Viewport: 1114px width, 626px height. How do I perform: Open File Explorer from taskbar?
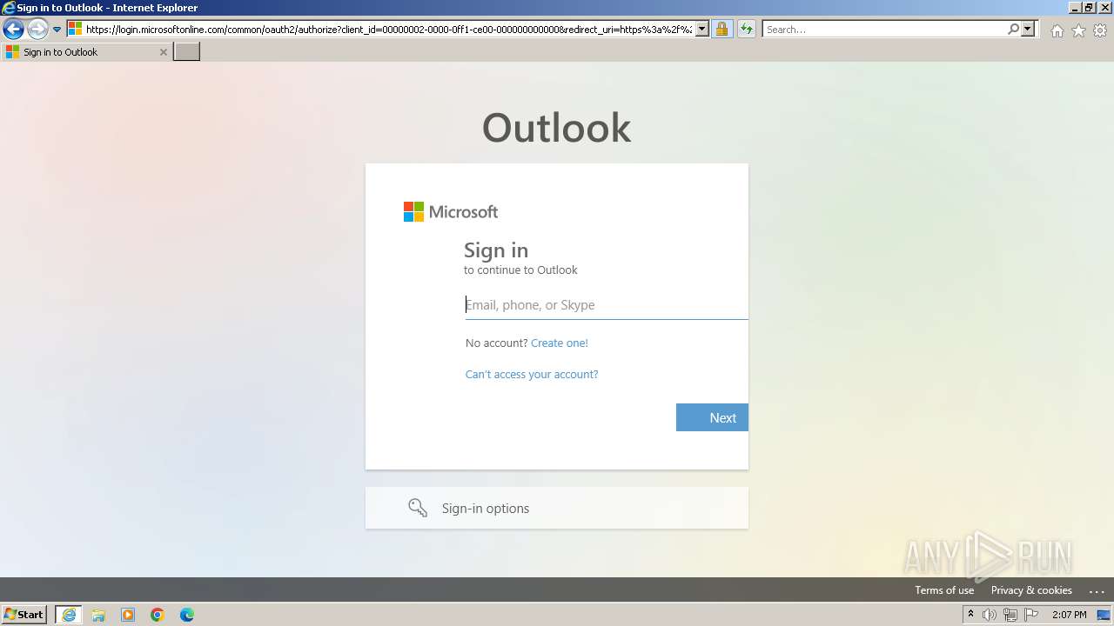pyautogui.click(x=98, y=615)
